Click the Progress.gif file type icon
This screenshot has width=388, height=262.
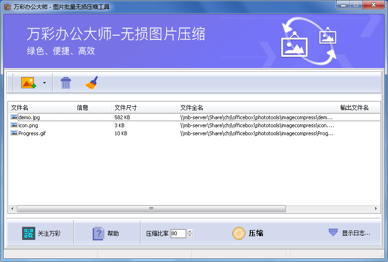(x=14, y=133)
